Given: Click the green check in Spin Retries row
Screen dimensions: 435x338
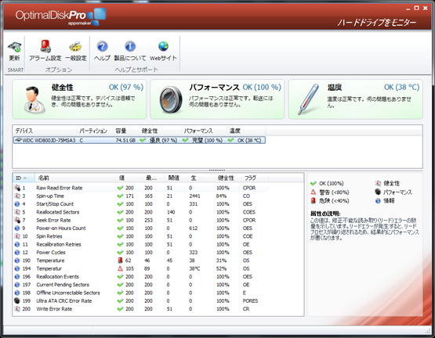Looking at the screenshot, I should (120, 236).
